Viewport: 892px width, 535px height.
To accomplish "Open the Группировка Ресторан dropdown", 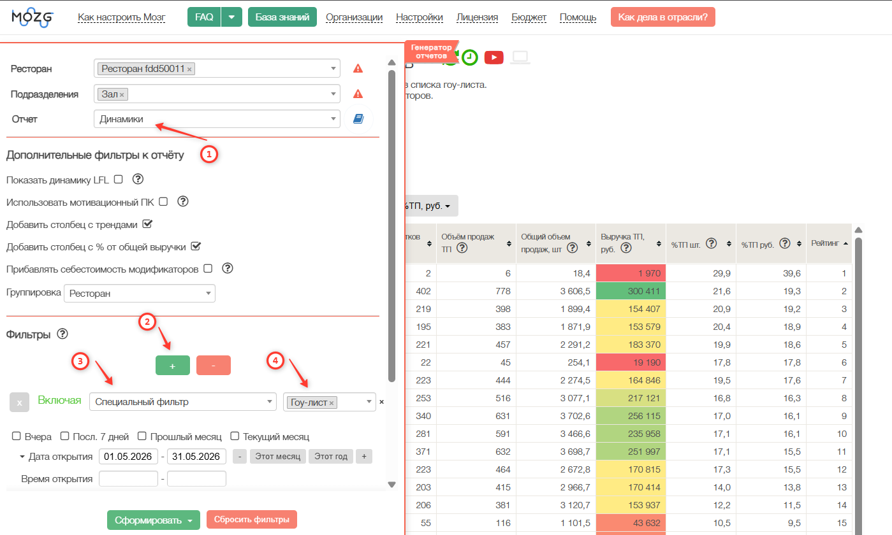I will (140, 294).
